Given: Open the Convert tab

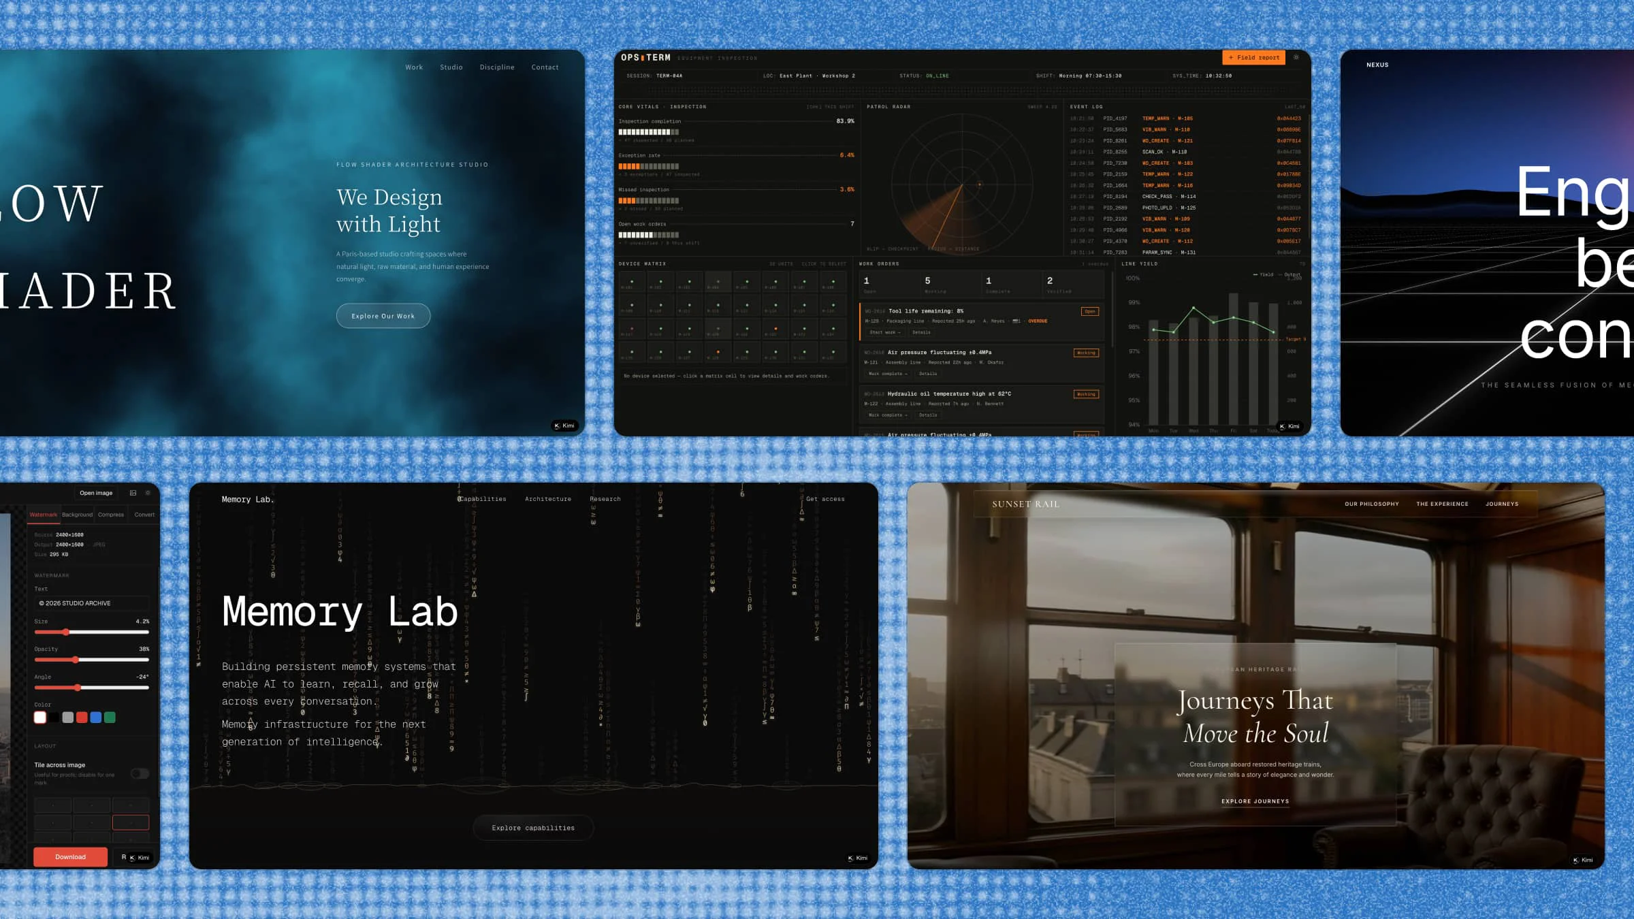Looking at the screenshot, I should (144, 515).
